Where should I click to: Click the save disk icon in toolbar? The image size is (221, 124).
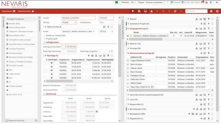[x=139, y=11]
